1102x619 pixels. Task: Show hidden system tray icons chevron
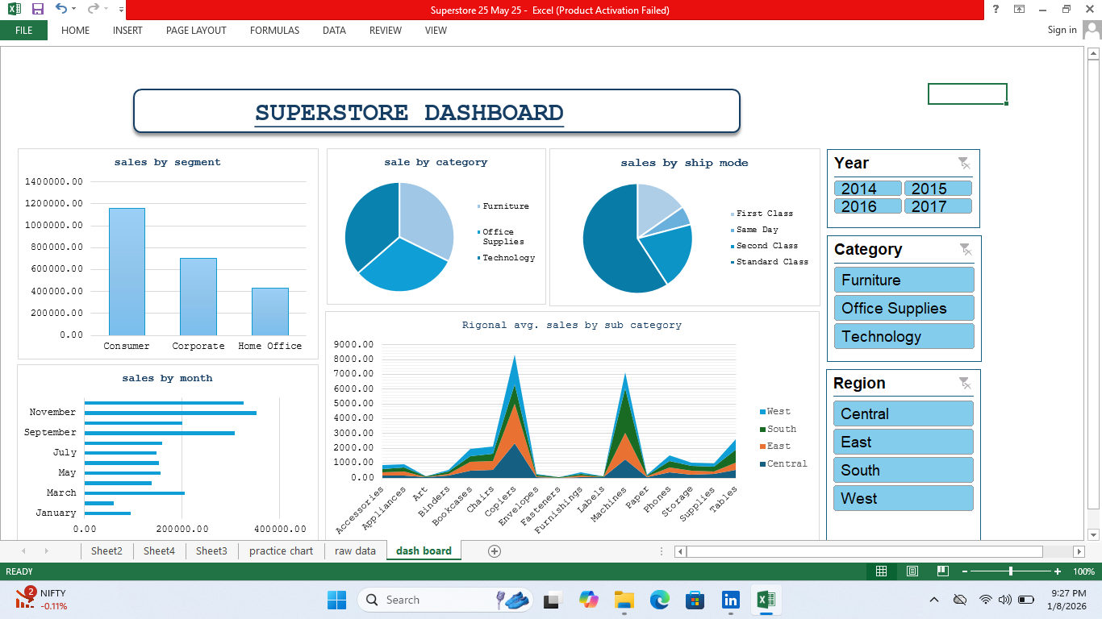click(934, 600)
